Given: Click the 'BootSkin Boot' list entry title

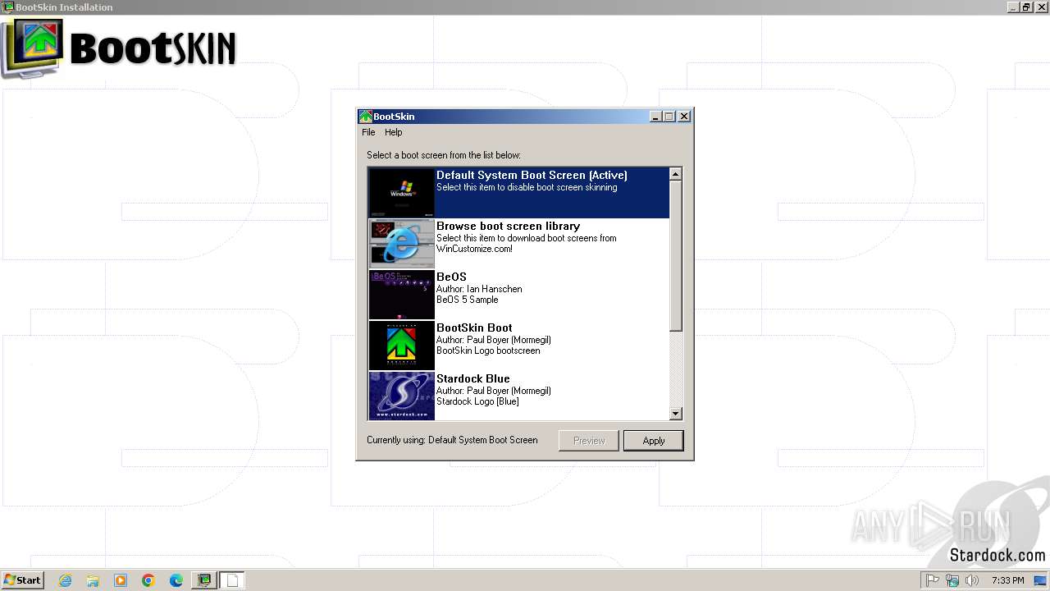Looking at the screenshot, I should 474,328.
